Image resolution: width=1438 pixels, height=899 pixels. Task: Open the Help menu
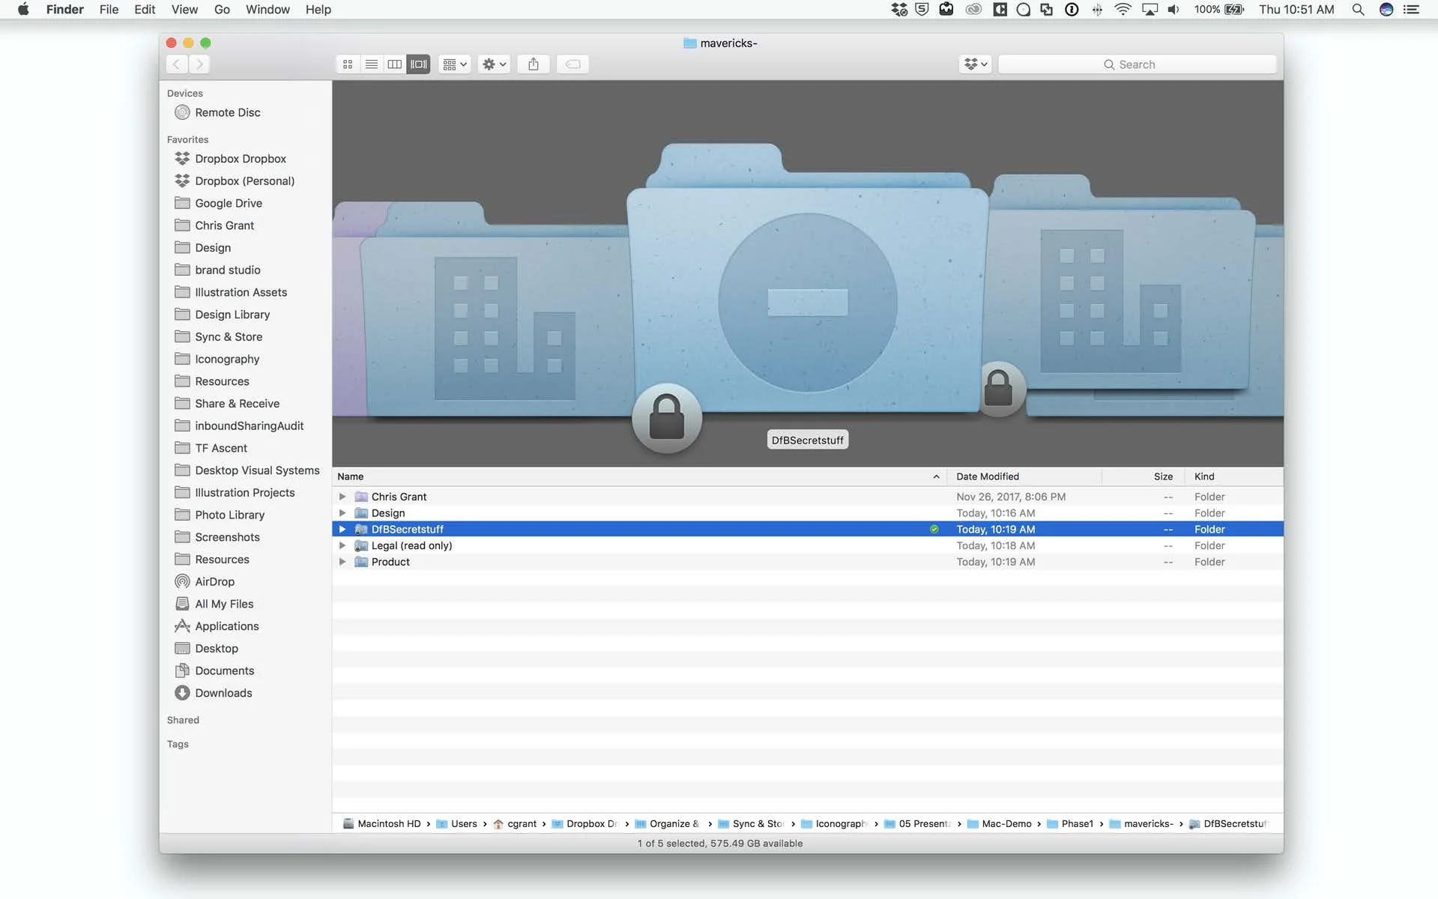click(318, 9)
